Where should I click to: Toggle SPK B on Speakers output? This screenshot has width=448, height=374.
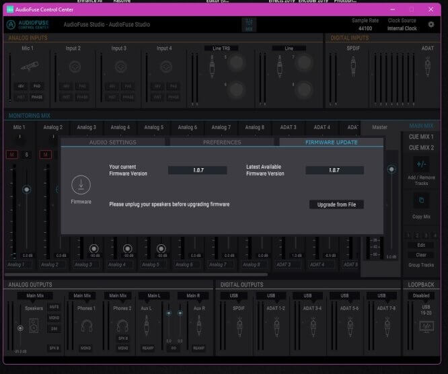click(x=54, y=348)
